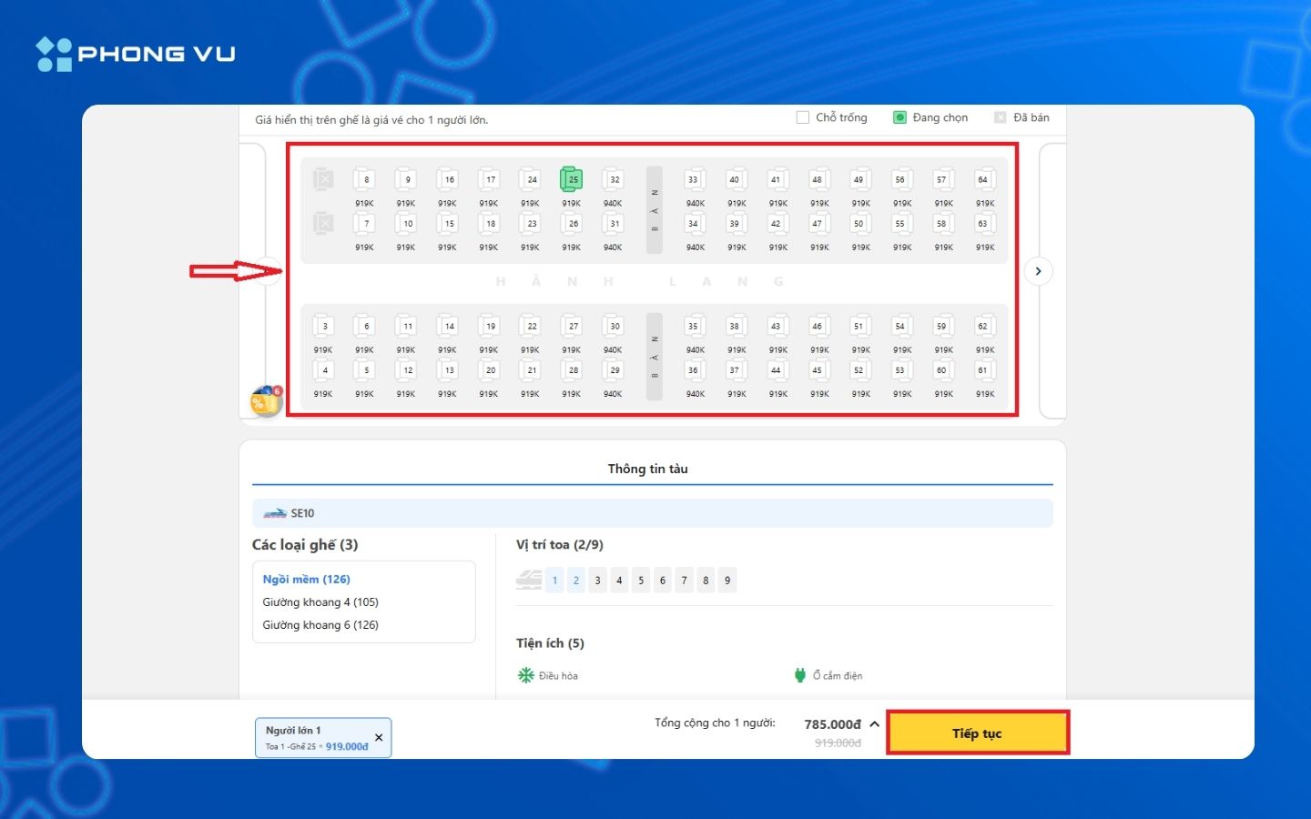The image size is (1311, 819).
Task: Select seat number 22
Action: coord(531,327)
